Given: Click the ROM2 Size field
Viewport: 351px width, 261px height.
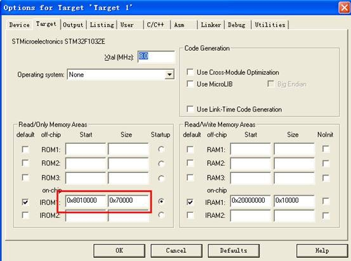Looking at the screenshot, I should click(x=128, y=163).
